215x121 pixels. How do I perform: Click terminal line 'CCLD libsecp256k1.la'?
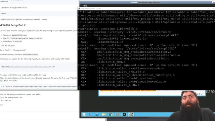tap(102, 42)
